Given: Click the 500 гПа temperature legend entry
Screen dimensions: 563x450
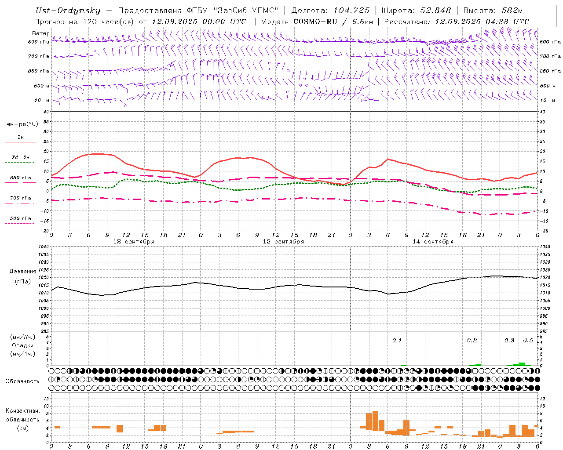Looking at the screenshot, I should pos(21,218).
